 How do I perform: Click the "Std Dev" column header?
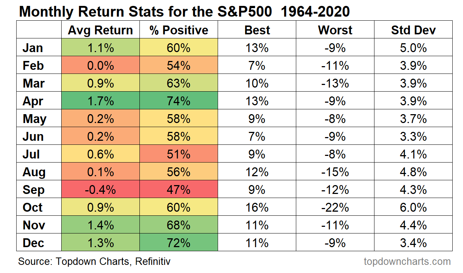tap(413, 30)
